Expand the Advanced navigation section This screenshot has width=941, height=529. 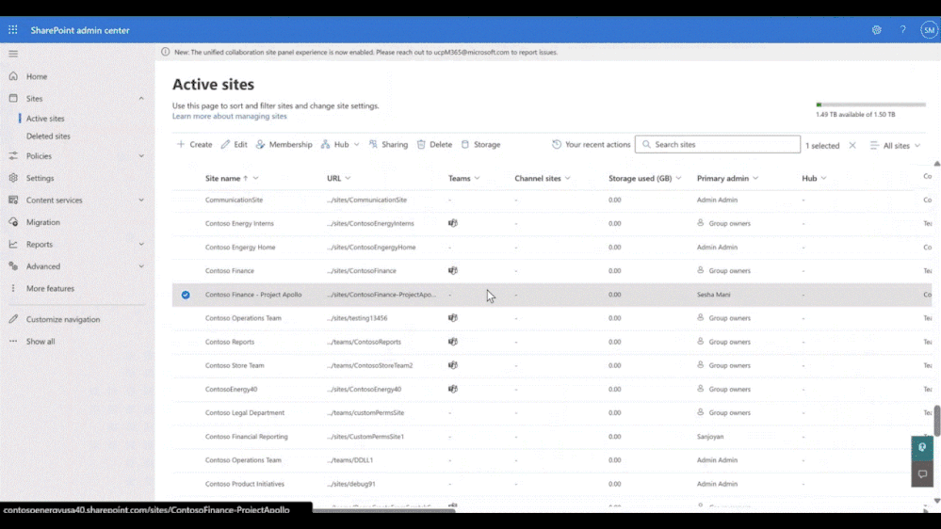(141, 266)
